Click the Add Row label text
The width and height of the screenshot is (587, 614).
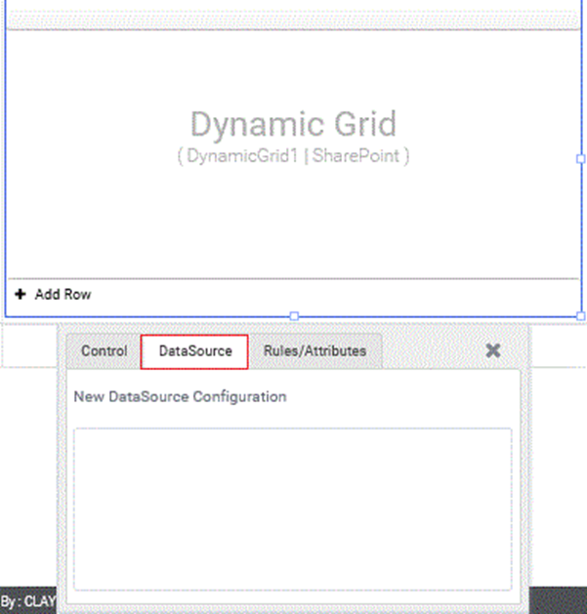pyautogui.click(x=63, y=294)
